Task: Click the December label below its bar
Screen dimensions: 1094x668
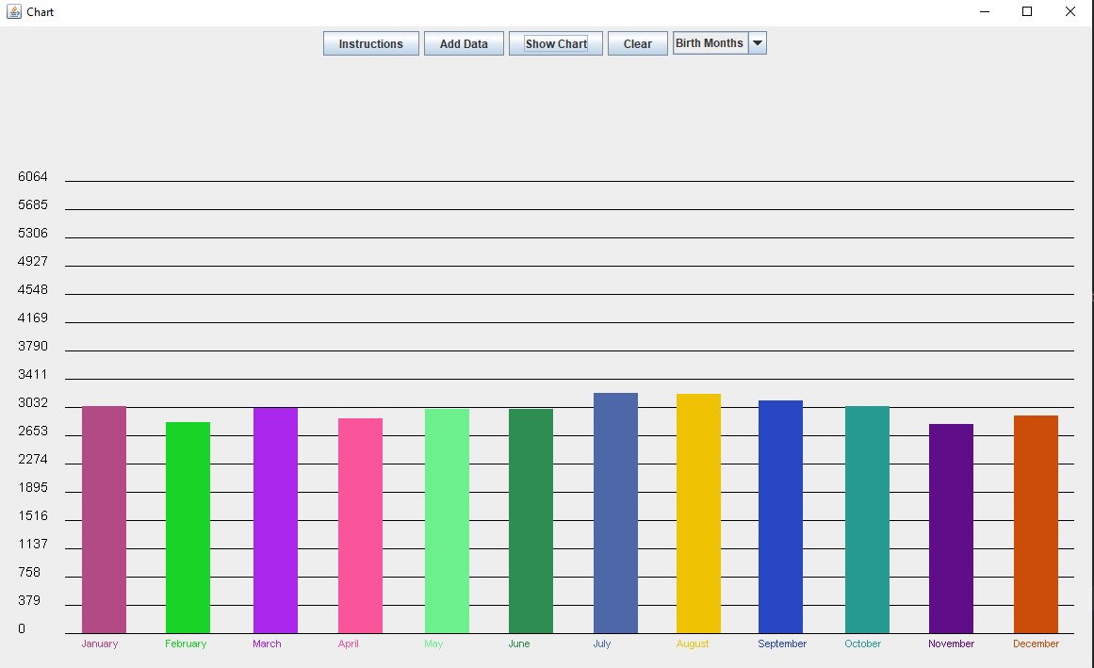Action: click(1036, 644)
